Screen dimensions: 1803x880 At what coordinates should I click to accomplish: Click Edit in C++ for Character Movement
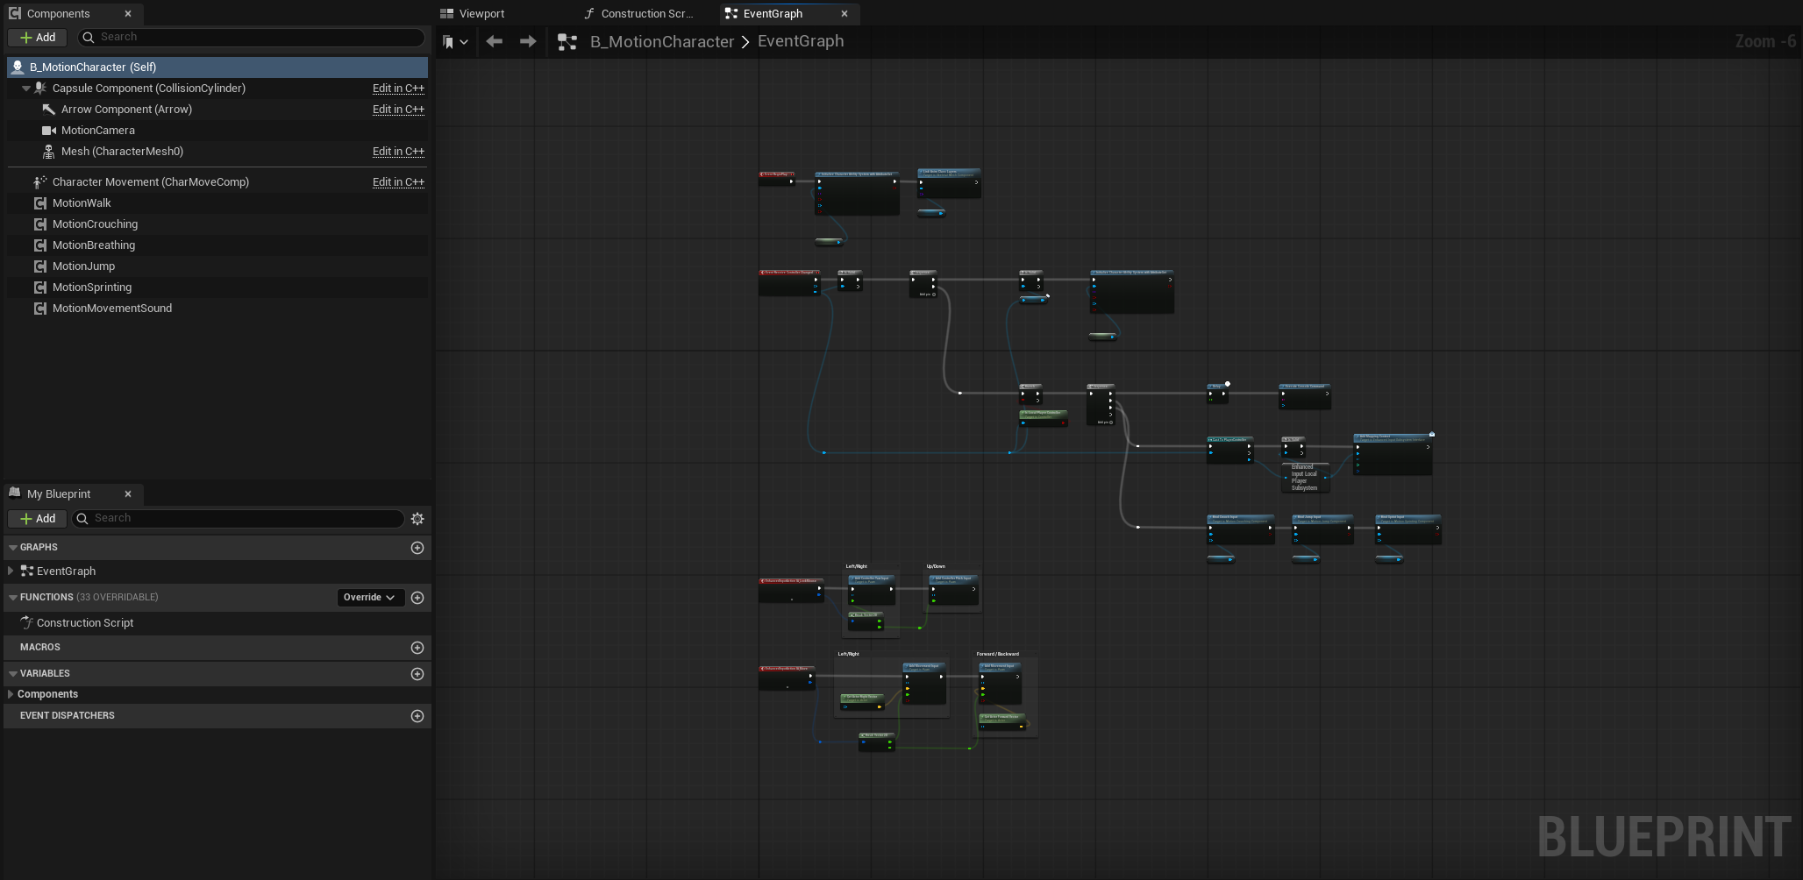pyautogui.click(x=398, y=182)
